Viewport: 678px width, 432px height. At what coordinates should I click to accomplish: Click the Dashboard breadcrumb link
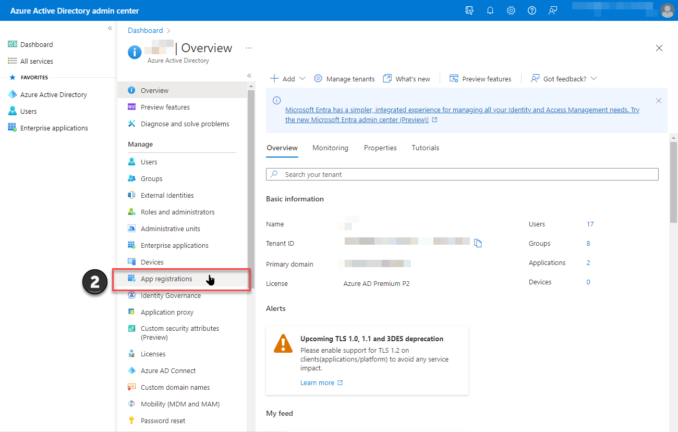pyautogui.click(x=145, y=30)
